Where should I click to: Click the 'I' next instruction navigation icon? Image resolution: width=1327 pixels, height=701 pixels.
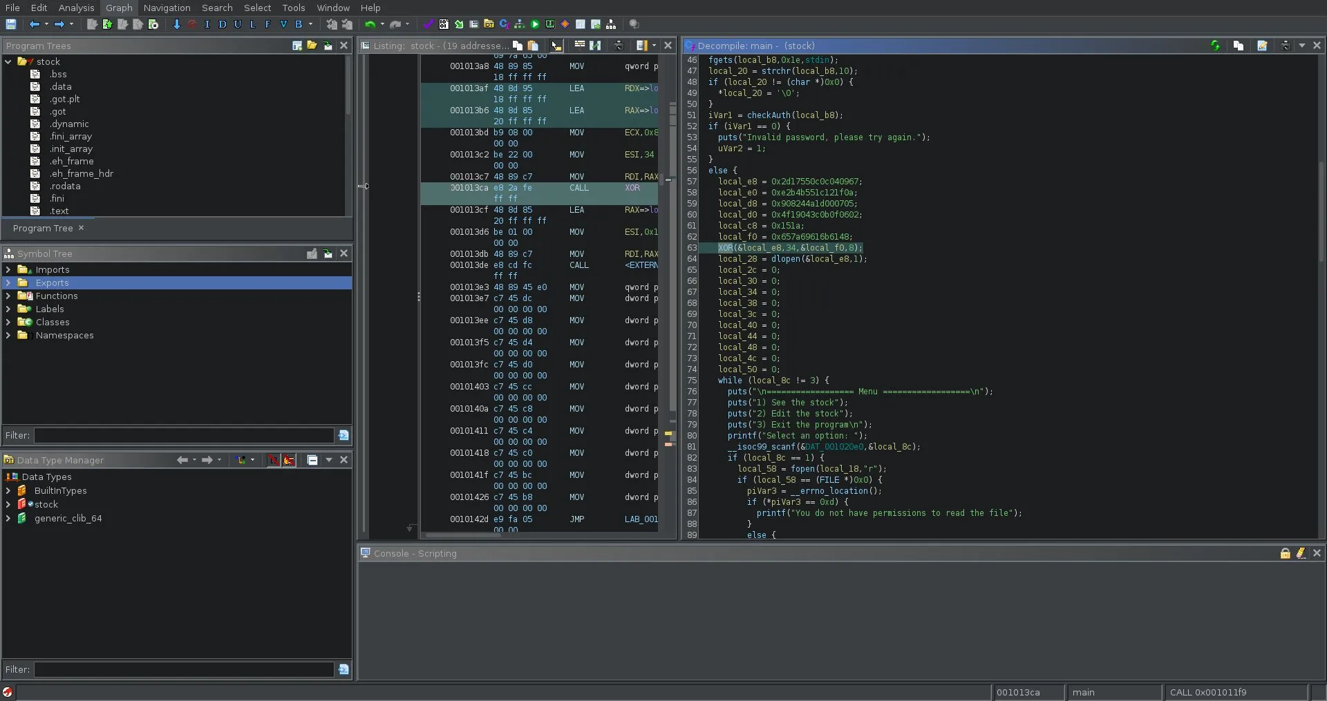point(207,24)
